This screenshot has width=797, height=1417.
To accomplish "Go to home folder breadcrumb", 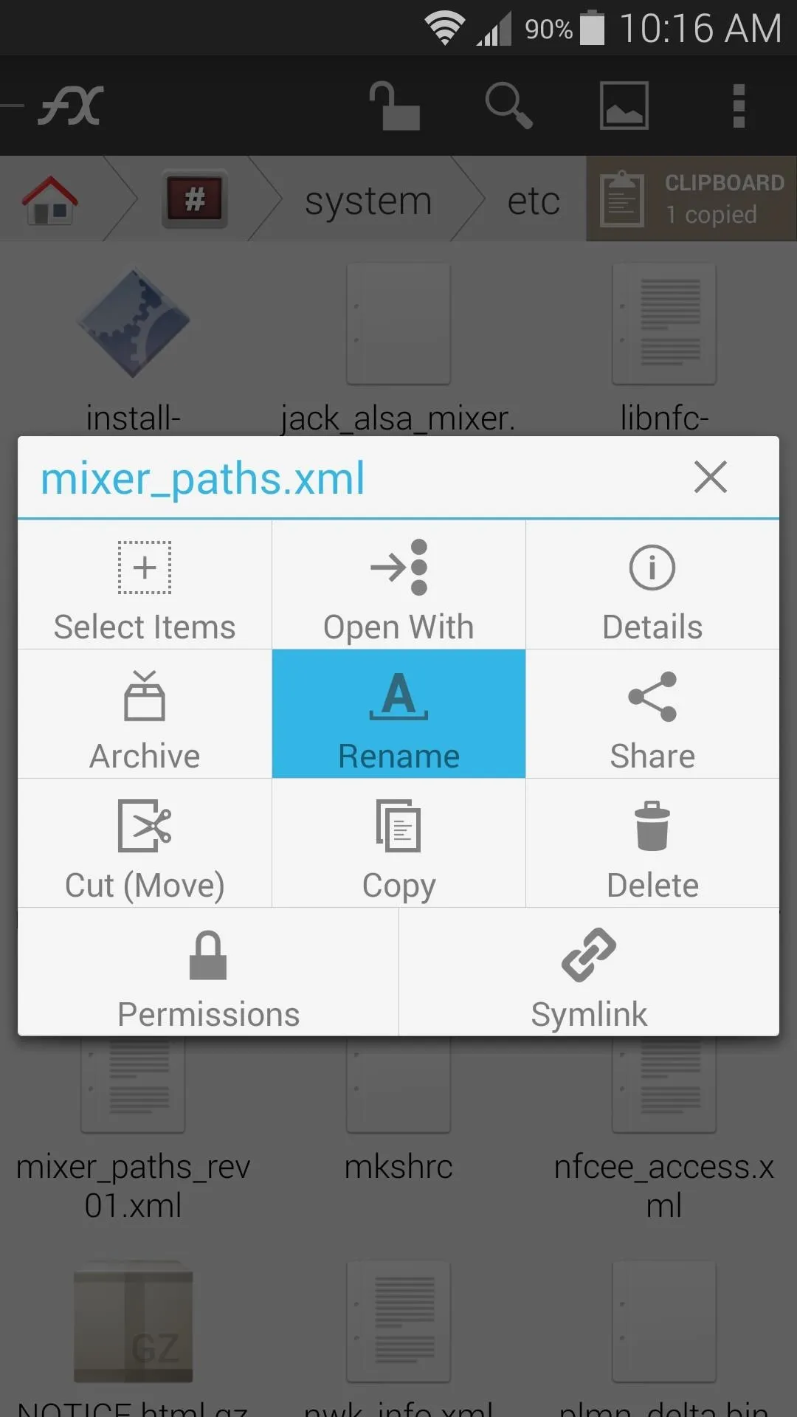I will [50, 200].
